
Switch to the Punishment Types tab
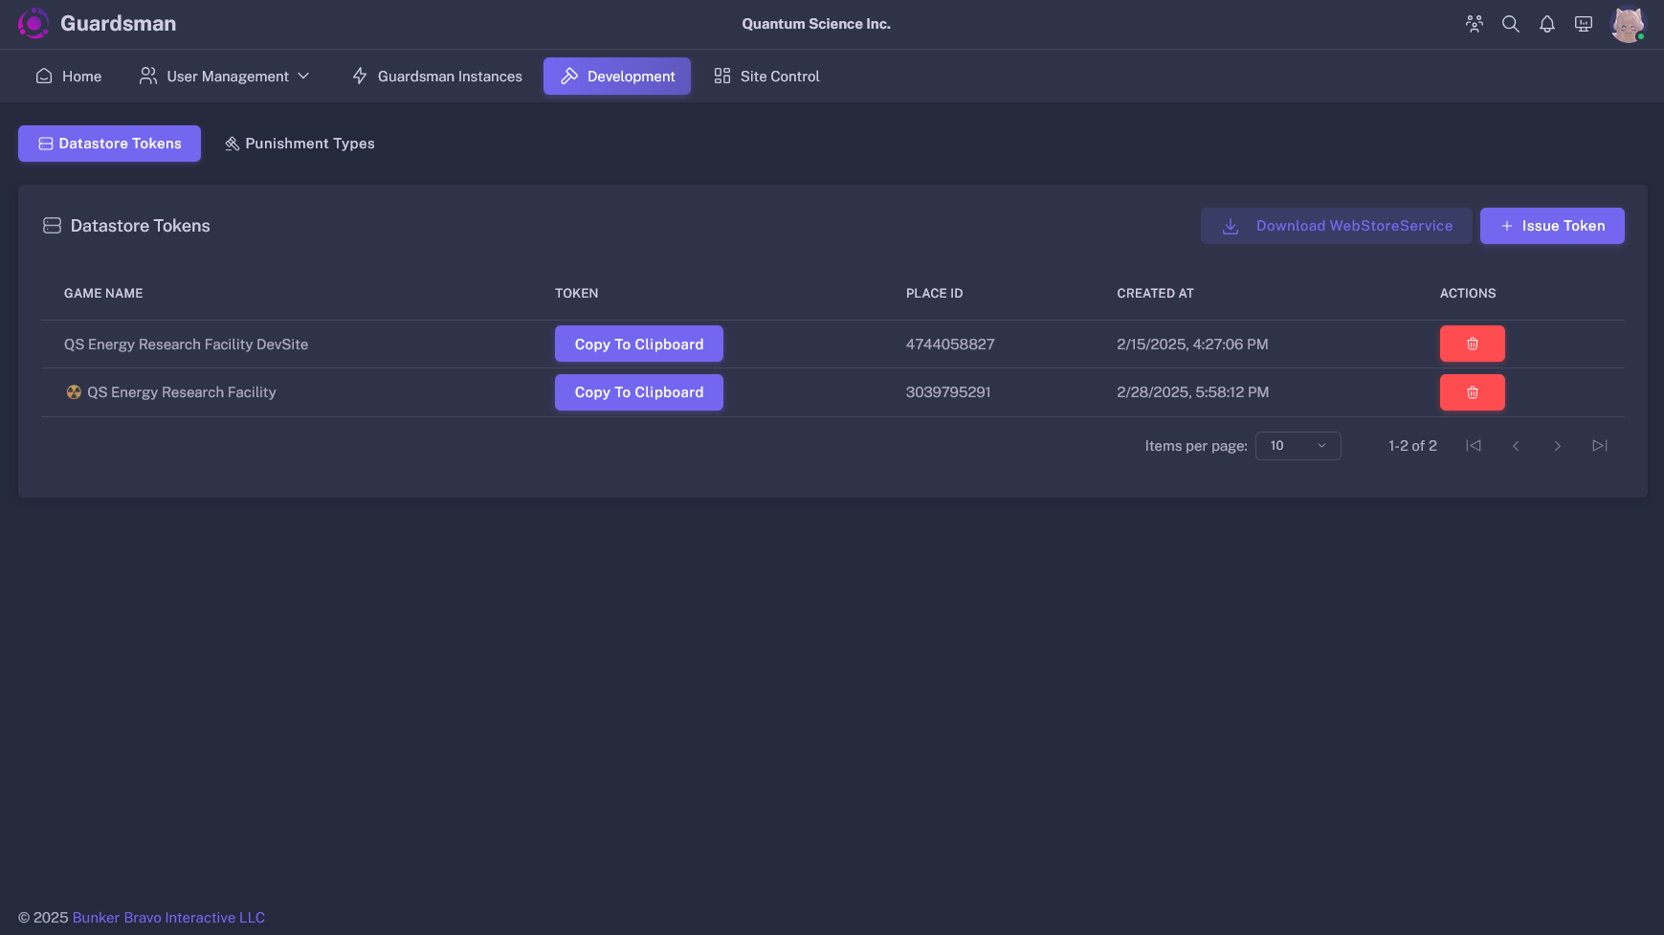[300, 144]
